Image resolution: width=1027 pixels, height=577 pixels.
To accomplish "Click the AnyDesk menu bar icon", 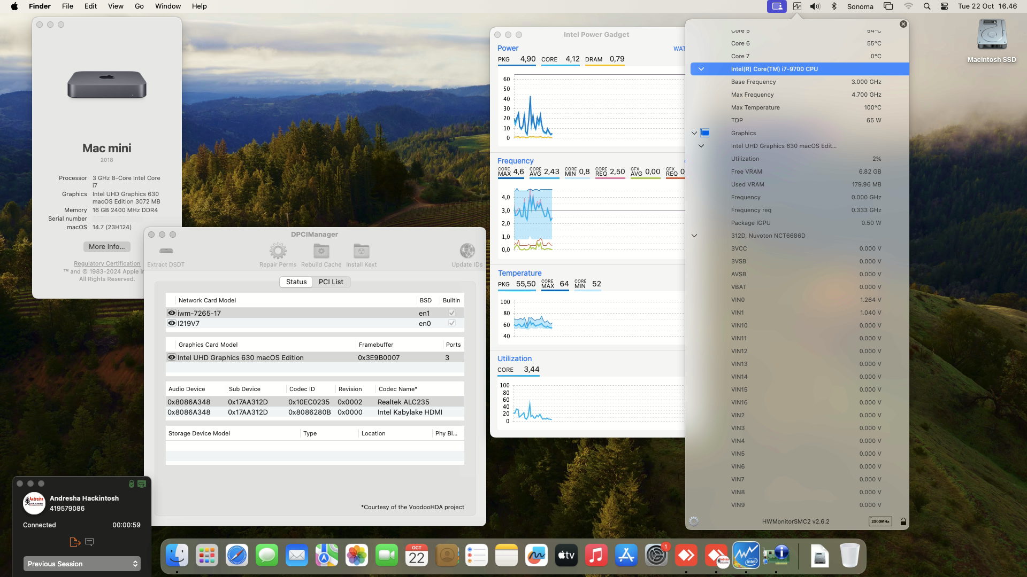I will pyautogui.click(x=777, y=6).
